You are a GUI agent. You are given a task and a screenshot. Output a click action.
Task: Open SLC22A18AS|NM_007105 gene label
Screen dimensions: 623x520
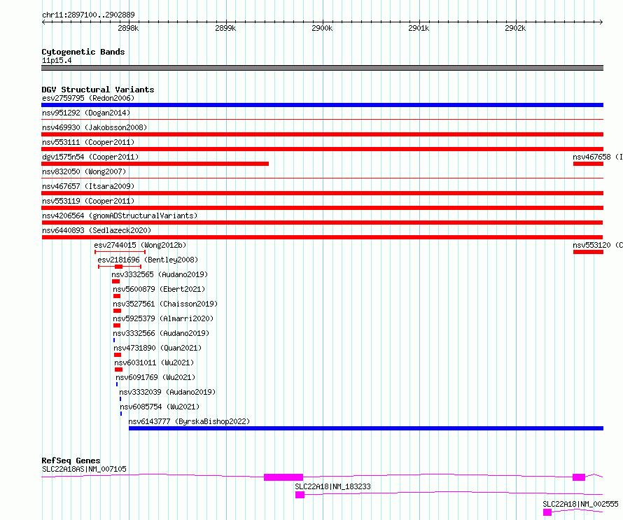[x=84, y=469]
